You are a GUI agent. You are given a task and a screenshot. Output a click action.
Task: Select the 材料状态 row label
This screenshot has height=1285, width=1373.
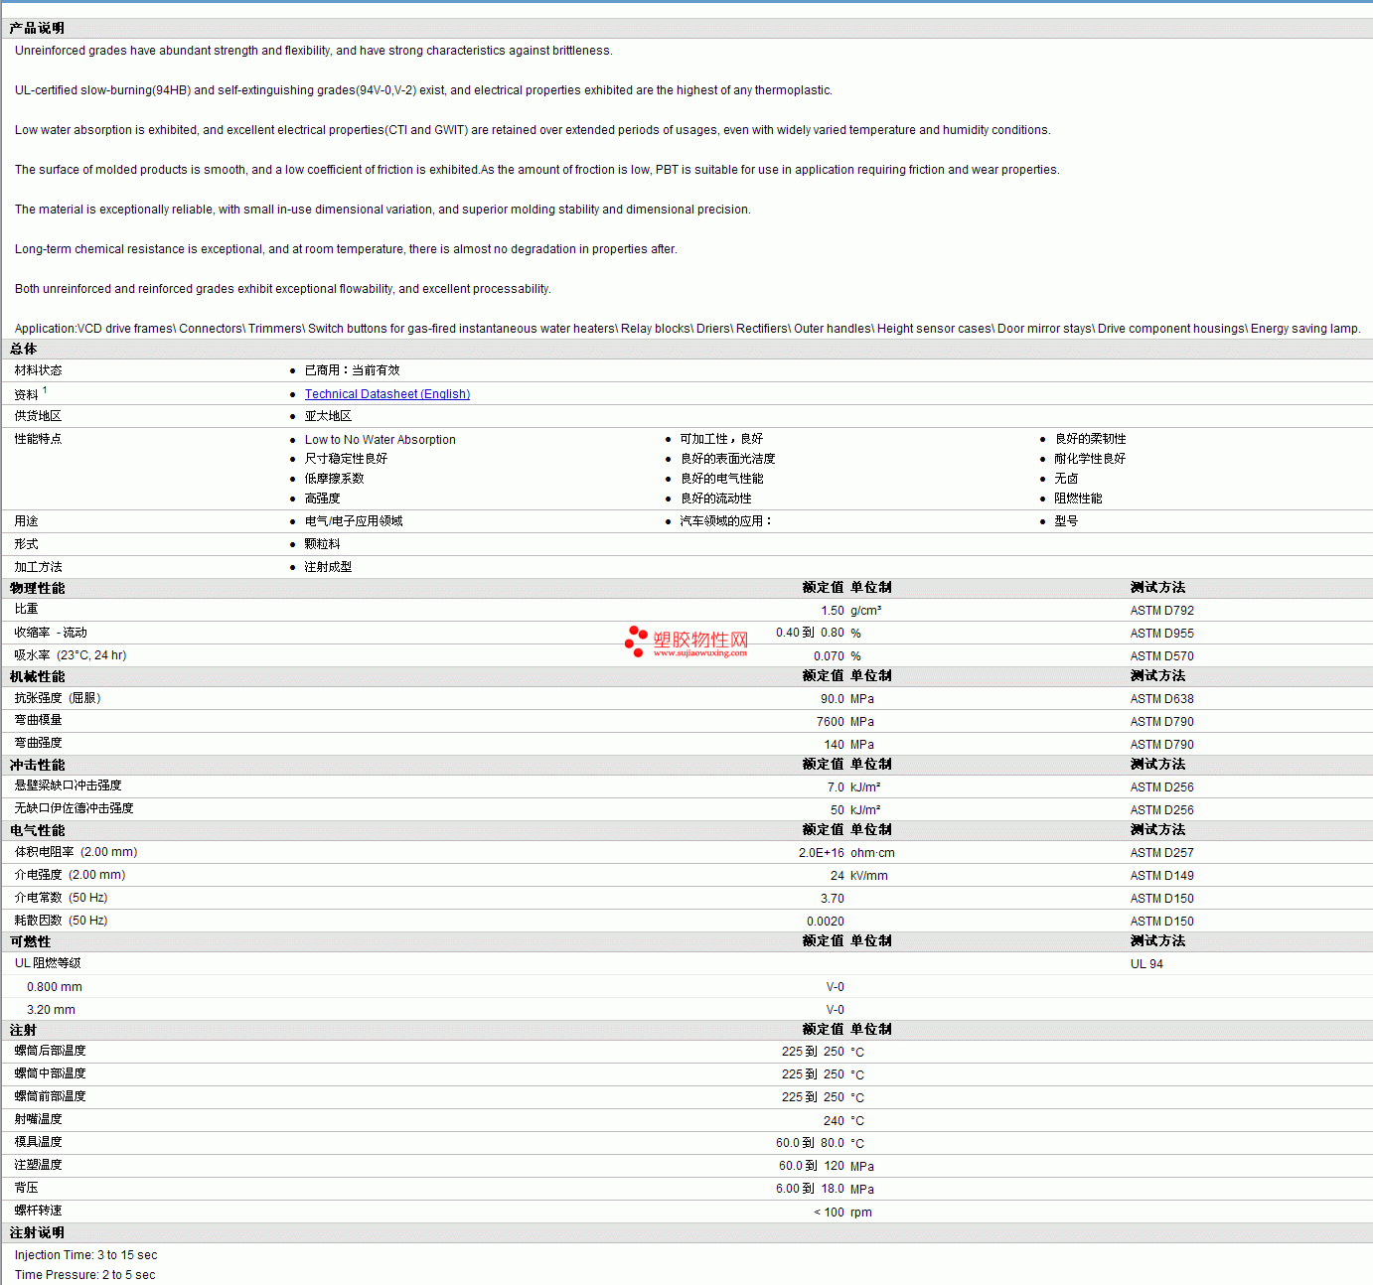39,370
